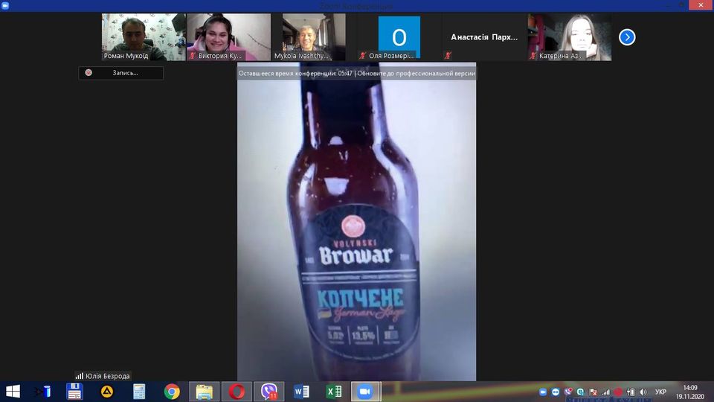Image resolution: width=714 pixels, height=402 pixels.
Task: Click the Viber tray icon
Action: 567,392
